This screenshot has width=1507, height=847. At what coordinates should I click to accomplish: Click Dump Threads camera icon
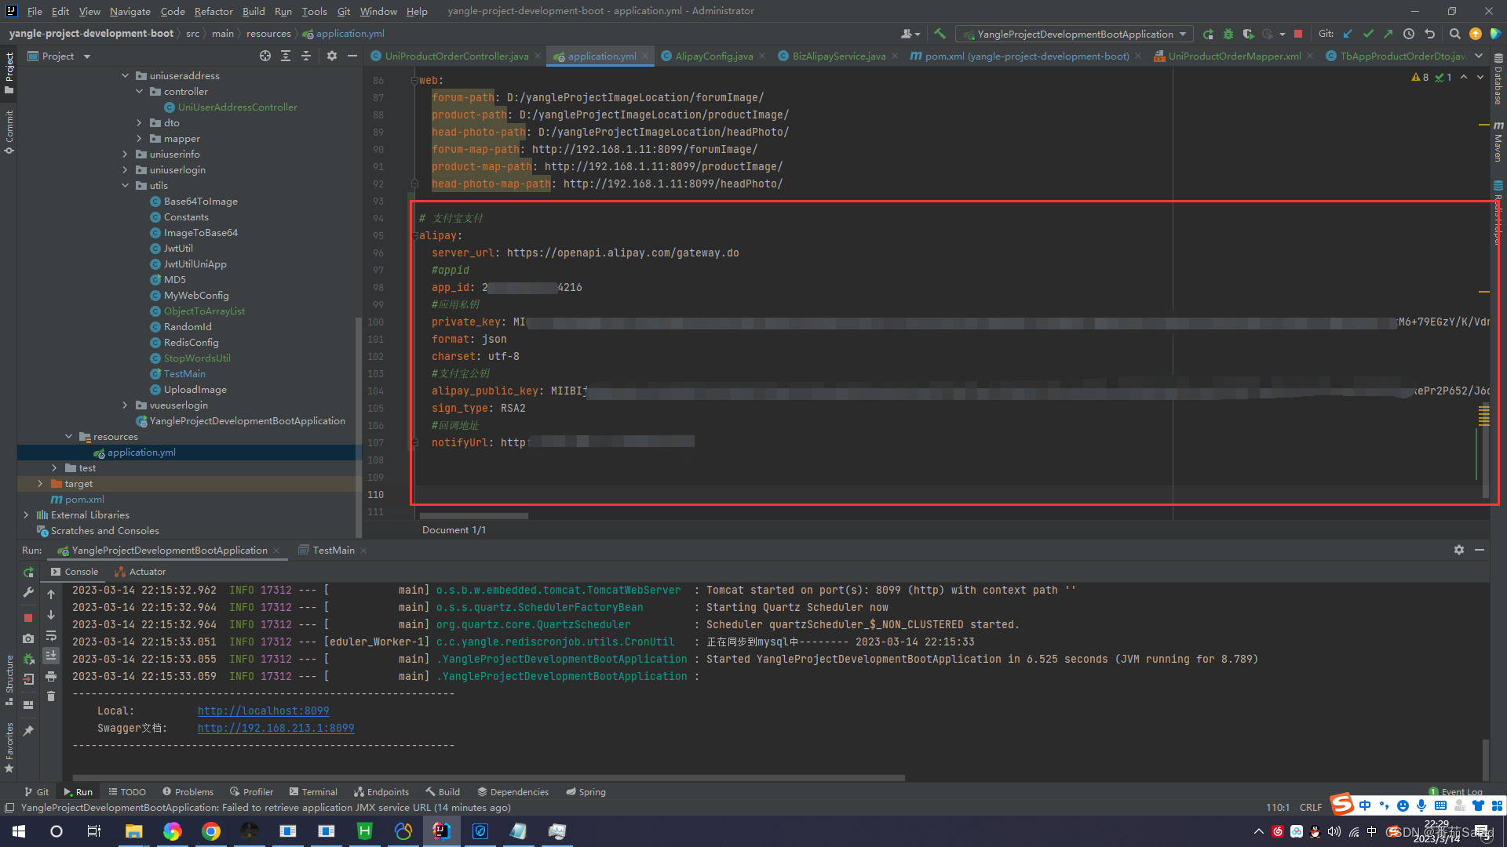coord(28,638)
